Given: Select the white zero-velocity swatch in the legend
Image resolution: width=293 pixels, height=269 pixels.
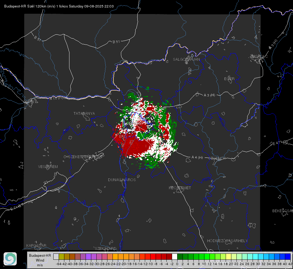Looking at the screenshot, I should (174, 256).
